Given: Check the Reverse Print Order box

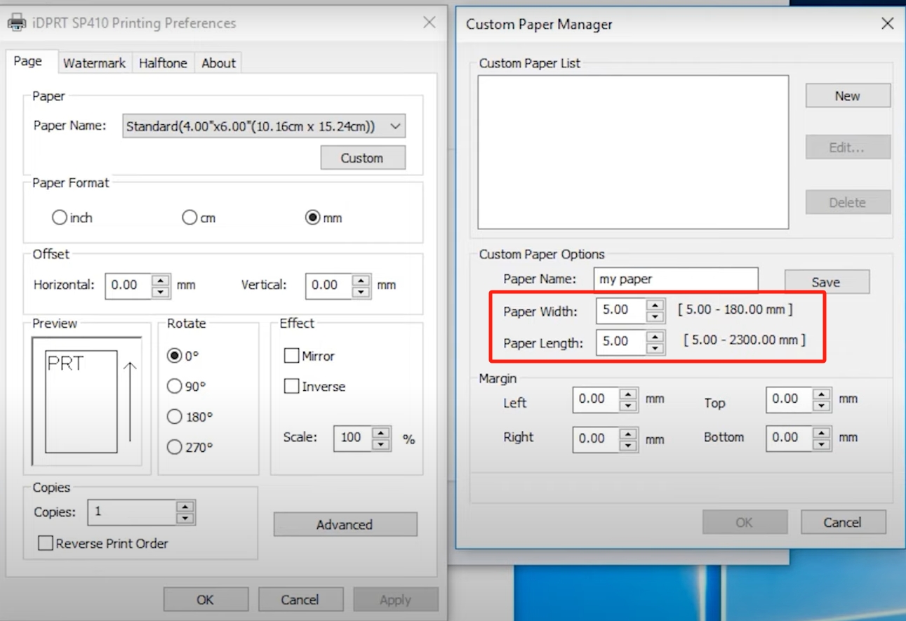Looking at the screenshot, I should click(46, 543).
